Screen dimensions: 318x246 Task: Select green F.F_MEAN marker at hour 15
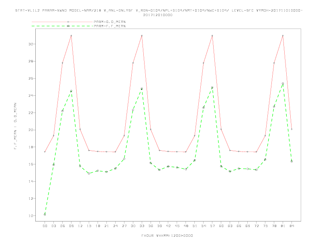click(x=89, y=173)
